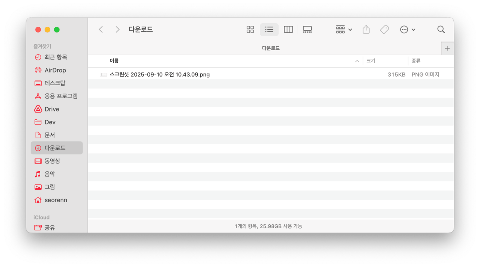Image resolution: width=480 pixels, height=267 pixels.
Task: Switch to list view
Action: pyautogui.click(x=269, y=30)
